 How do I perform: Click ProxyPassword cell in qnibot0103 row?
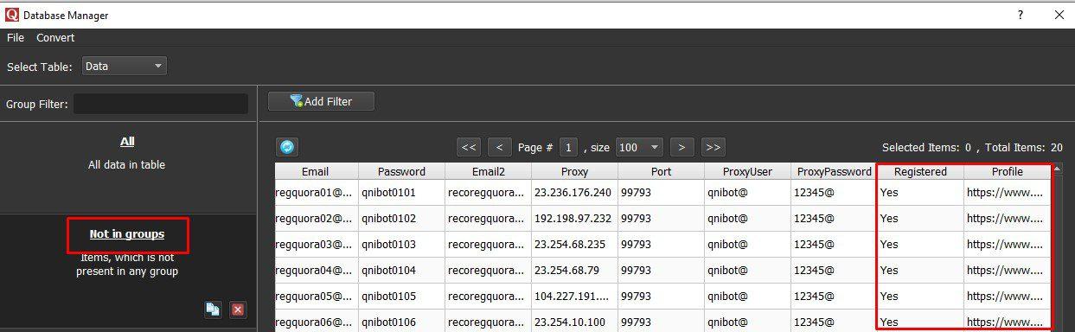(834, 245)
